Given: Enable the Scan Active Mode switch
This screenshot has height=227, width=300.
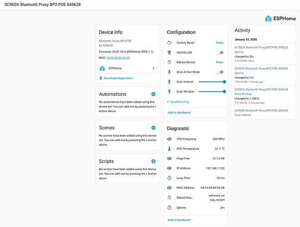Looking at the screenshot, I should [x=220, y=72].
